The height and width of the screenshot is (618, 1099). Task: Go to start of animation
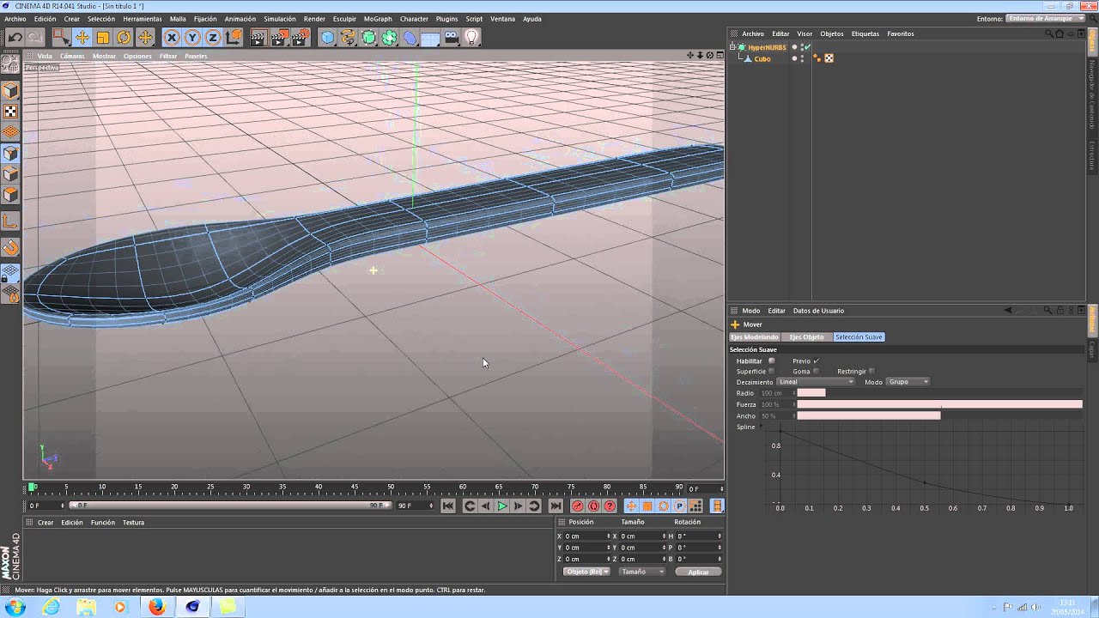[448, 506]
